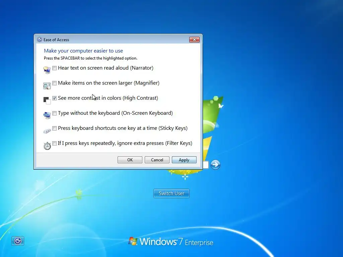Click the Filter Keys stopwatch icon

click(x=47, y=146)
